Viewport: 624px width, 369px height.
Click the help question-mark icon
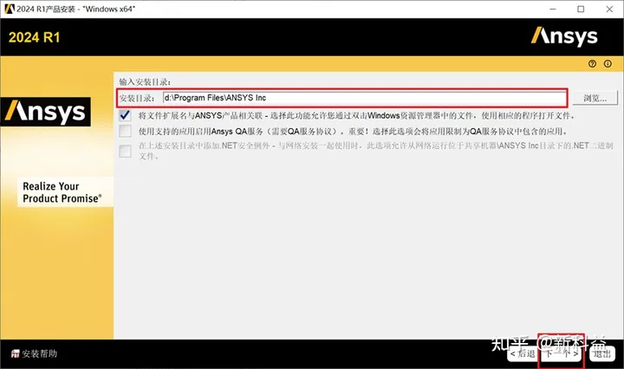click(x=592, y=63)
